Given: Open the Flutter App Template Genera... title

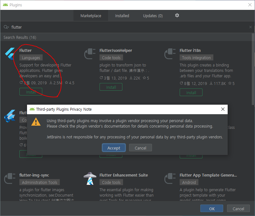Looking at the screenshot, I should point(208,175).
